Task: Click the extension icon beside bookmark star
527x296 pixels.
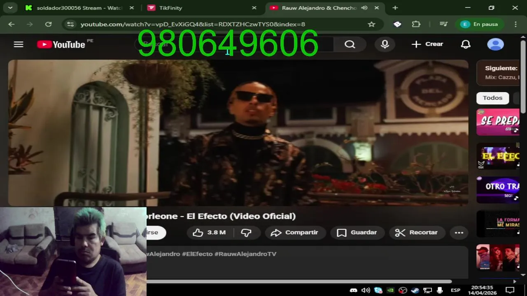Action: (397, 24)
